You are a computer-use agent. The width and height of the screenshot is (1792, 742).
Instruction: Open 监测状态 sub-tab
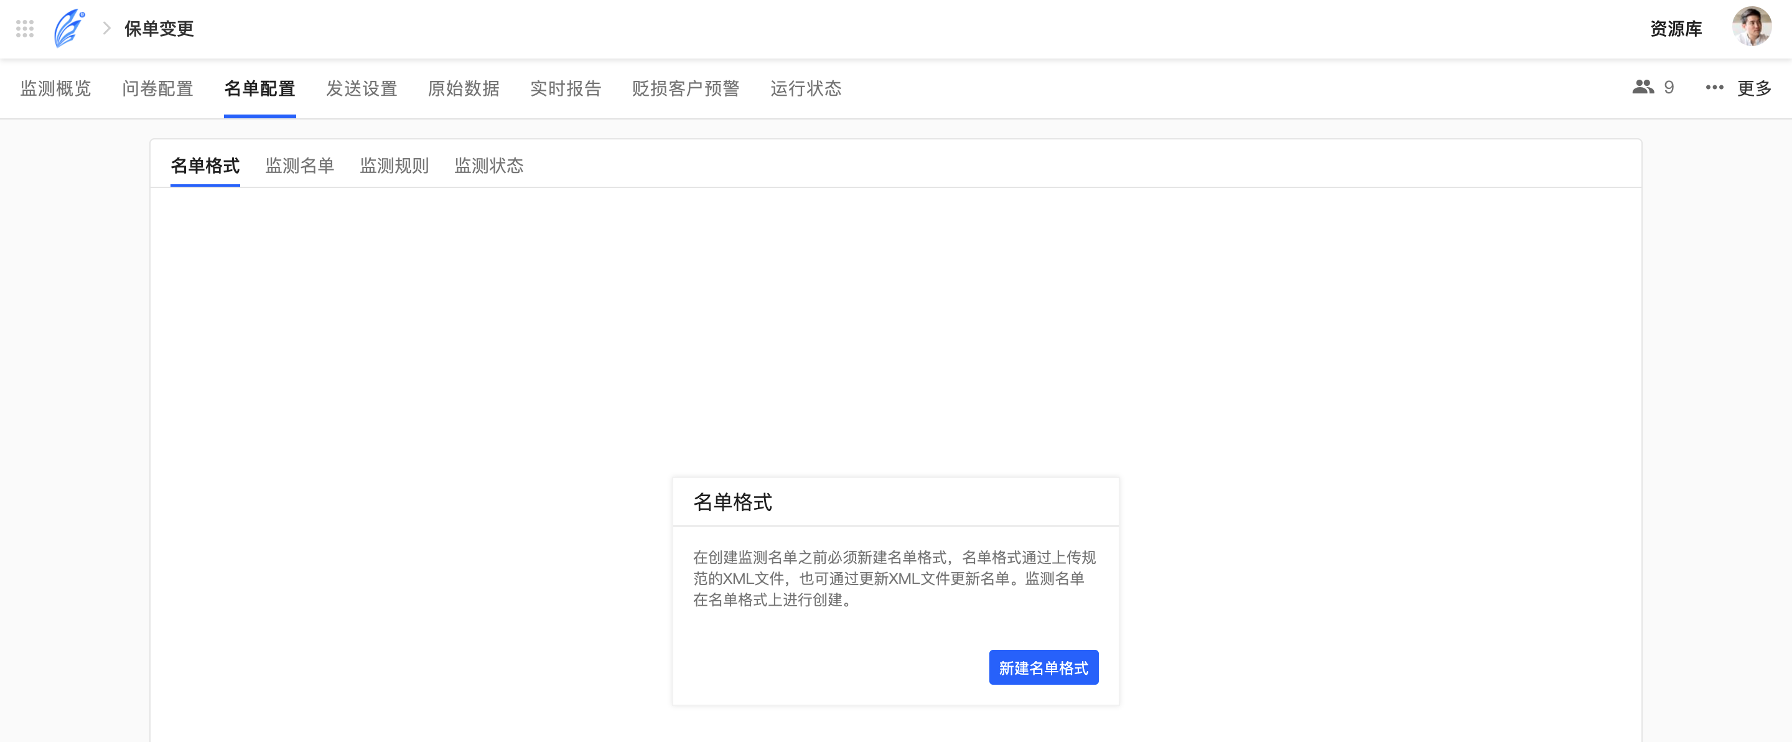coord(489,166)
